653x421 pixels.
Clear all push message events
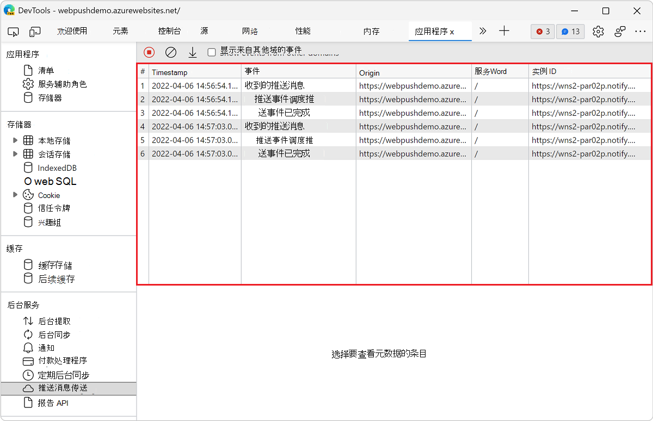point(171,52)
